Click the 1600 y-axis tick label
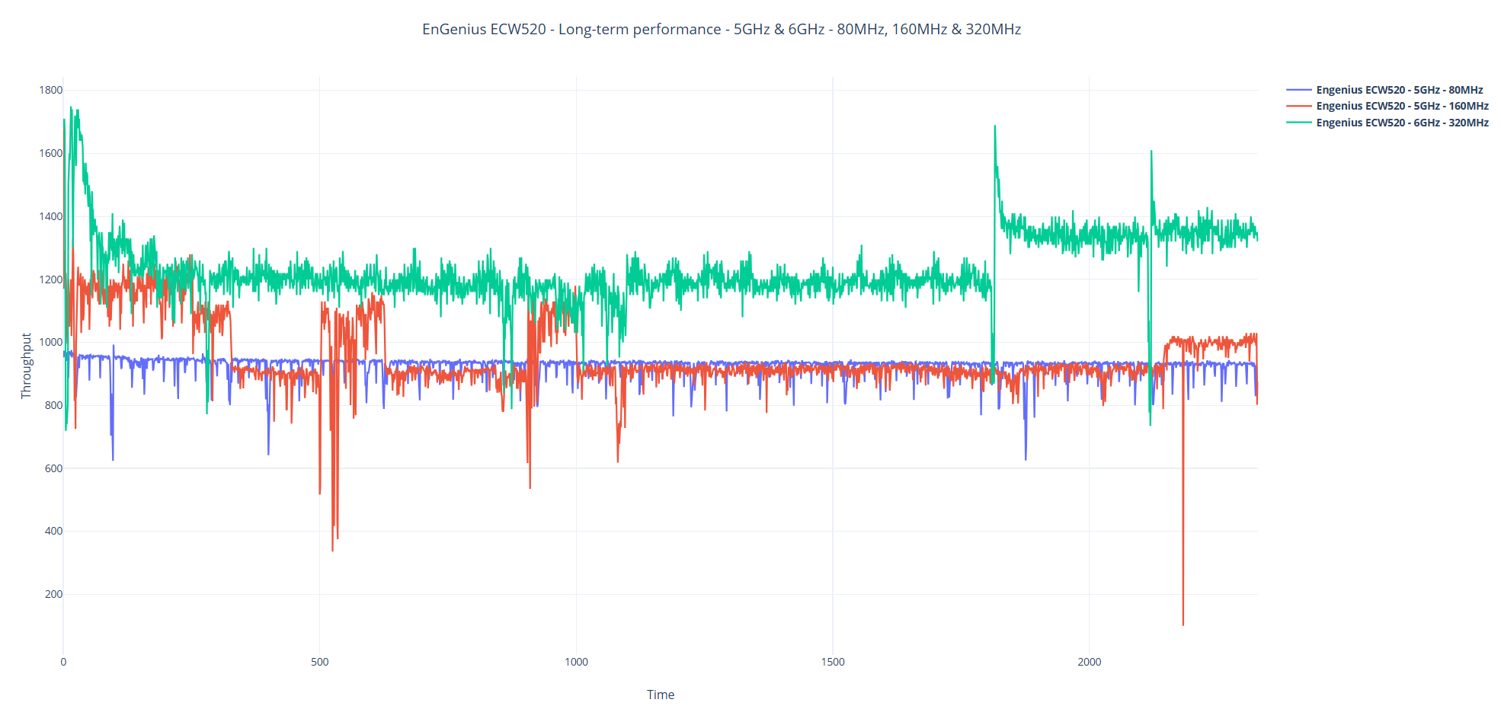Screen dimensions: 1501x725 [x=51, y=153]
